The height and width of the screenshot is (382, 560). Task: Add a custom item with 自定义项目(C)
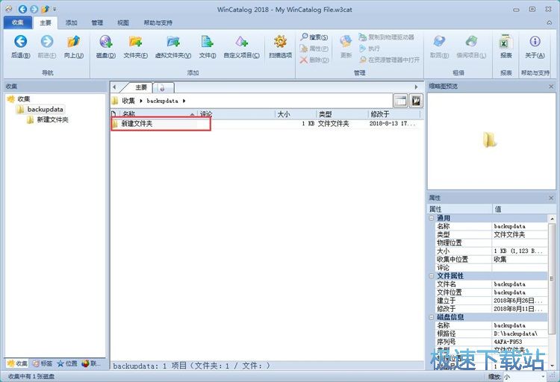coord(241,47)
